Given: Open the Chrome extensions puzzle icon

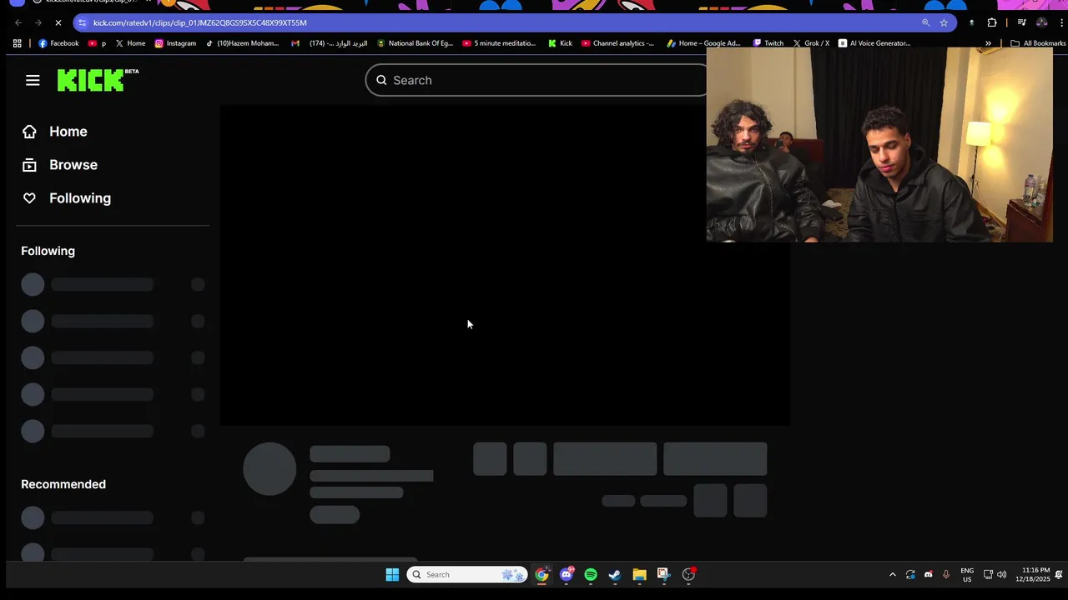Looking at the screenshot, I should pos(992,22).
